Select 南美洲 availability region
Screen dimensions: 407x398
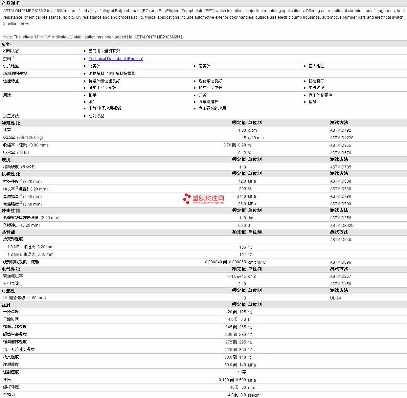205,66
